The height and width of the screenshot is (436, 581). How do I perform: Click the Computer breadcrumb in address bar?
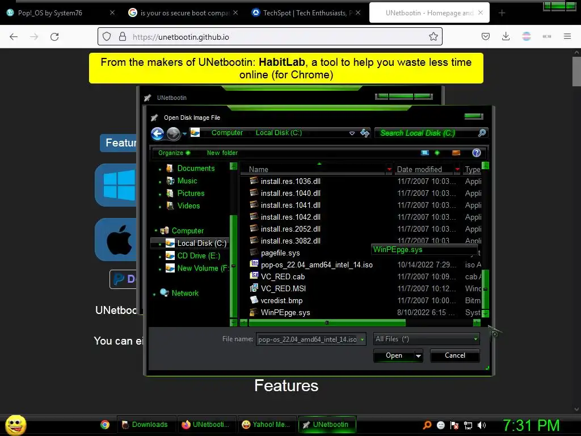[x=227, y=133]
